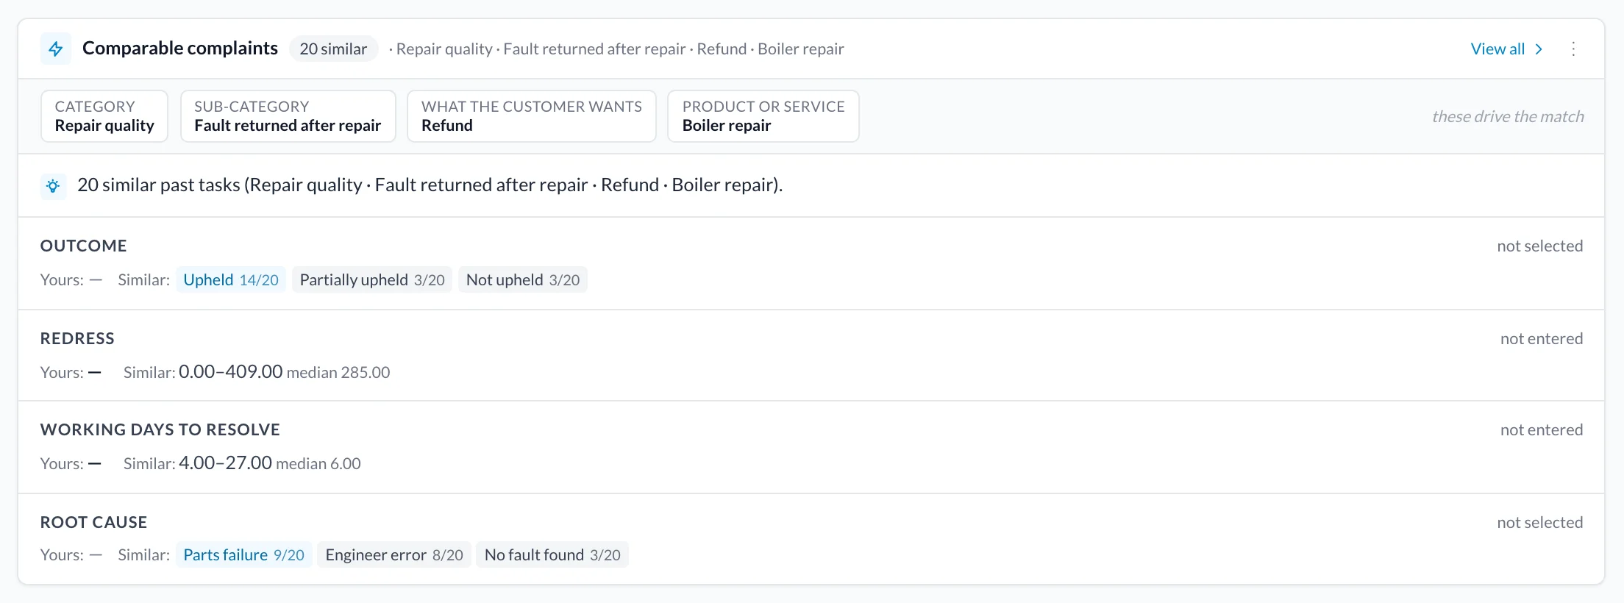Click the '20 similar past tasks' summary sentence

[x=430, y=185]
